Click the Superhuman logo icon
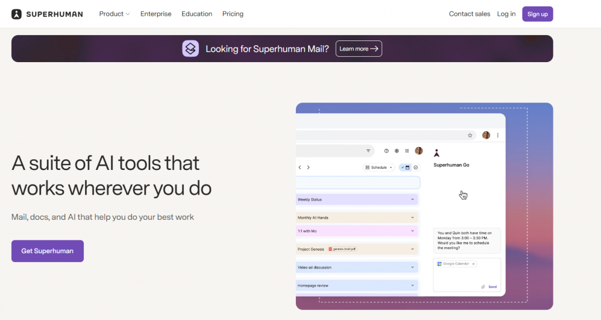This screenshot has height=320, width=601. click(16, 14)
